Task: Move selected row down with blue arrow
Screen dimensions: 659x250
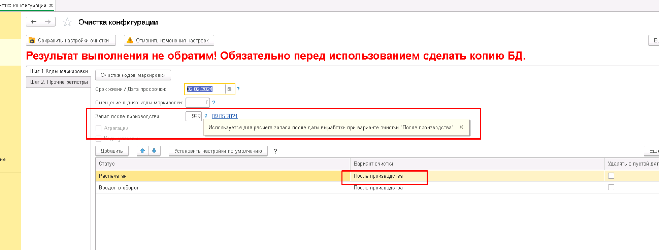Action: (154, 151)
